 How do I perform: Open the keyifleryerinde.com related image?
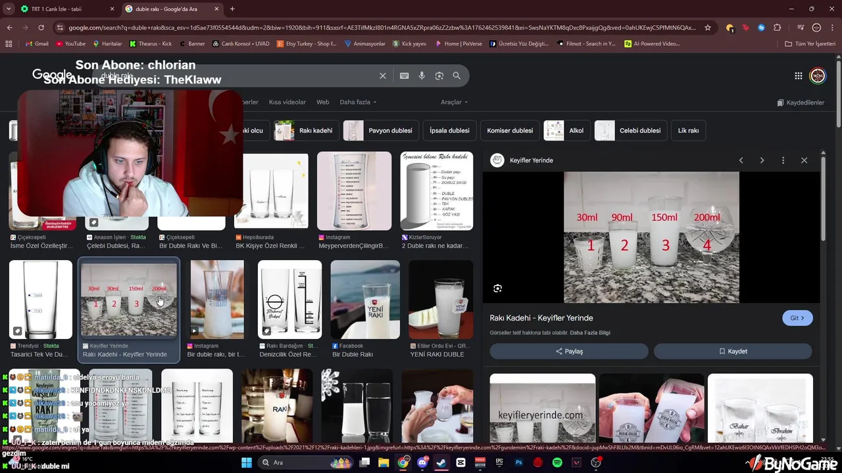click(543, 409)
